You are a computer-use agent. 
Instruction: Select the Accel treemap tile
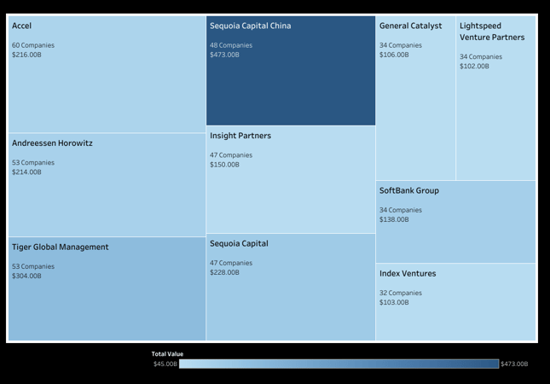pyautogui.click(x=107, y=74)
